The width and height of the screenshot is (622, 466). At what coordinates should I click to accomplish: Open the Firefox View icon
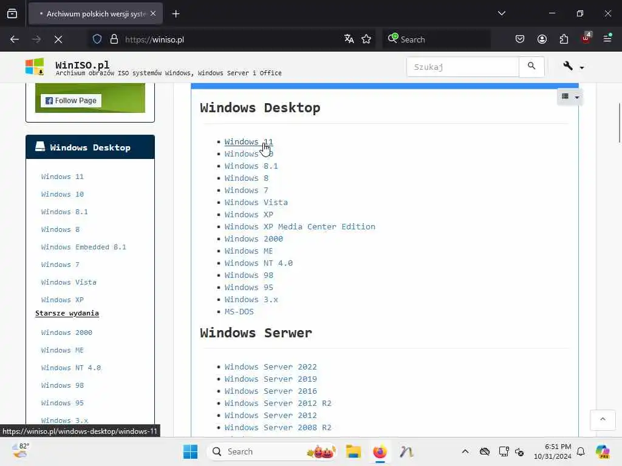(12, 13)
